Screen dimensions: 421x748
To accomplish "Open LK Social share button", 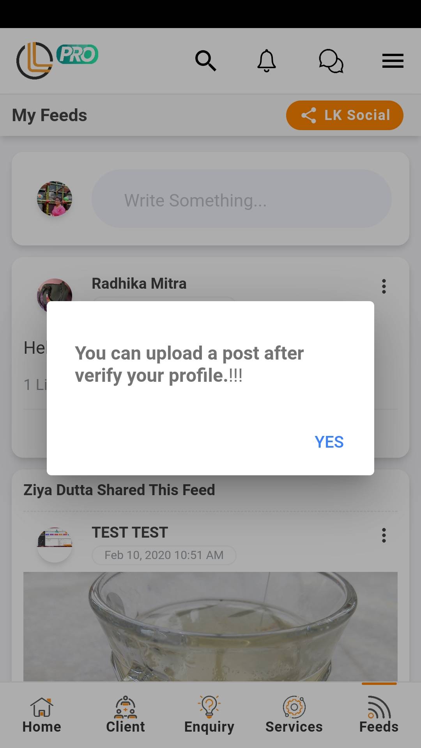I will 345,115.
